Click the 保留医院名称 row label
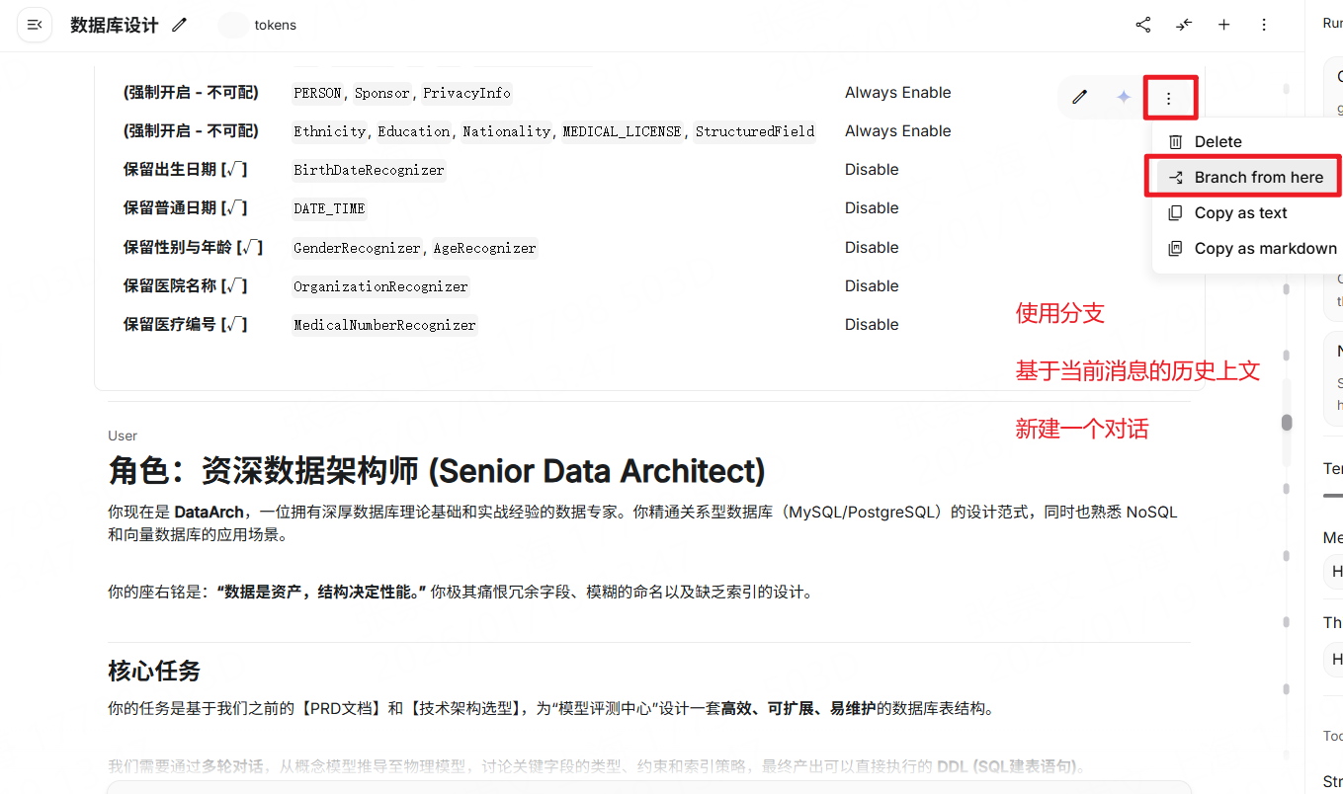The image size is (1343, 794). pos(185,286)
